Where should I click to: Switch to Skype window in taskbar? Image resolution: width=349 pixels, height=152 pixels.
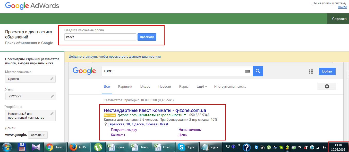click(x=187, y=147)
